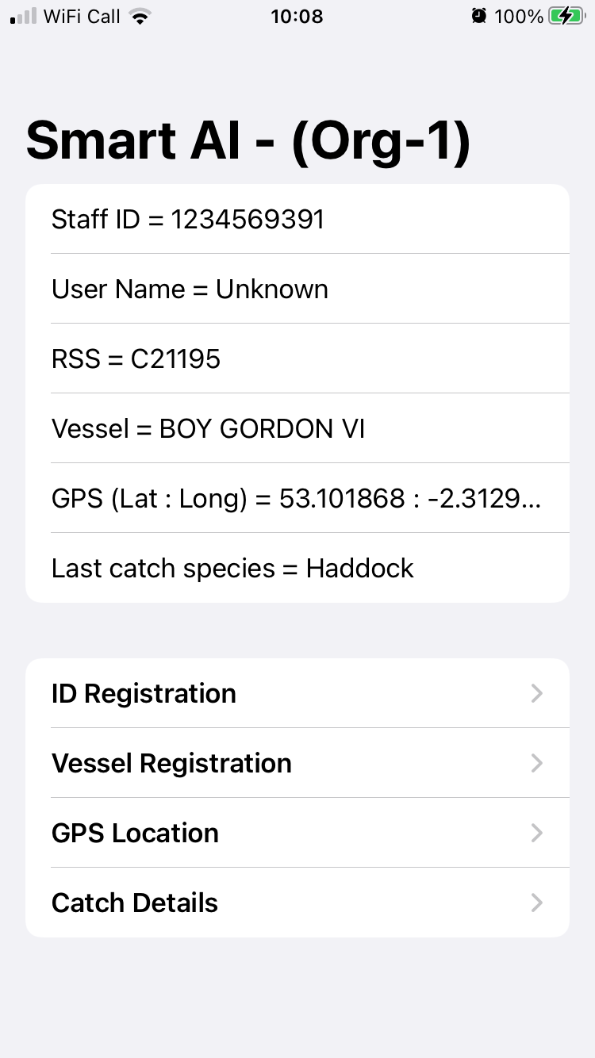
Task: Tap the status bar clock showing 10:08
Action: [x=297, y=16]
